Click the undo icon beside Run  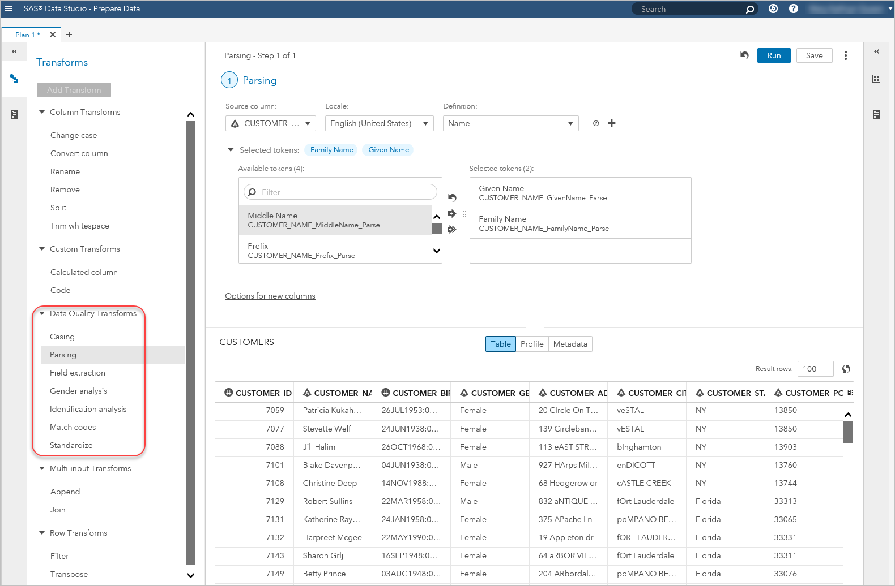tap(744, 55)
